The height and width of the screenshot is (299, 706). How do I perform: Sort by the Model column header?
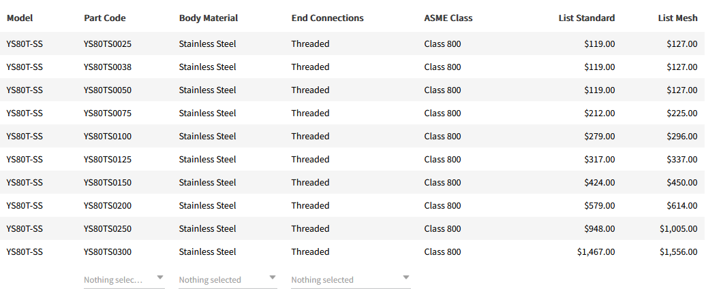[x=20, y=18]
